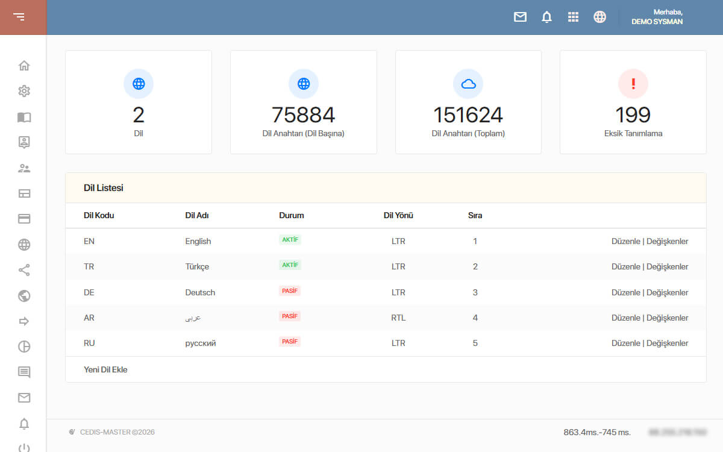The image size is (723, 452).
Task: Open language globe icon in top header
Action: [599, 17]
